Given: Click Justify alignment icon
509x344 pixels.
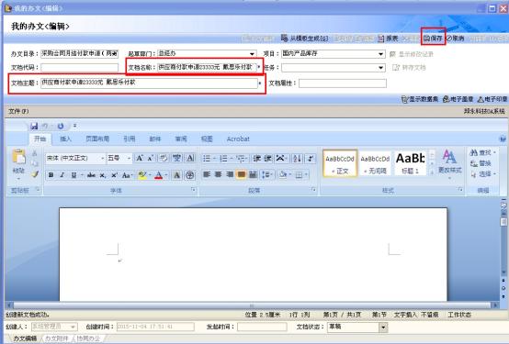Looking at the screenshot, I should (x=242, y=175).
